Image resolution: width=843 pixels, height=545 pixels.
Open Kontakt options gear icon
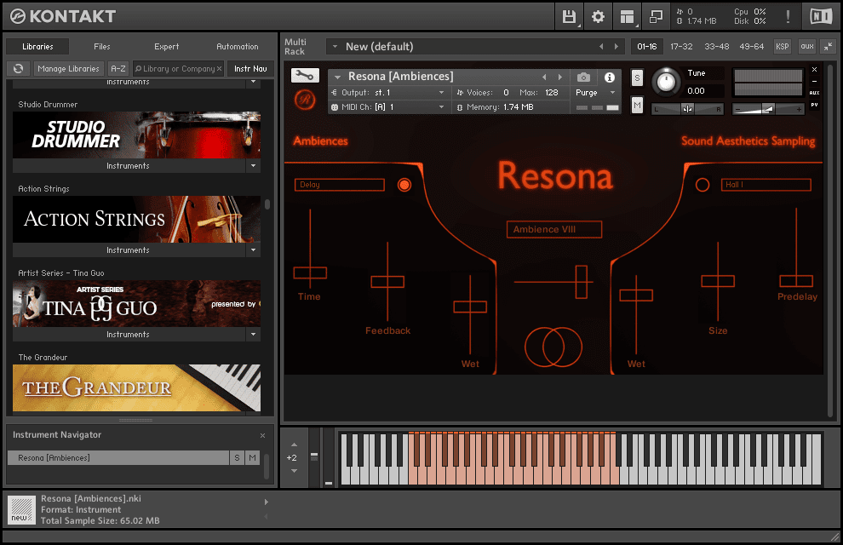tap(598, 17)
